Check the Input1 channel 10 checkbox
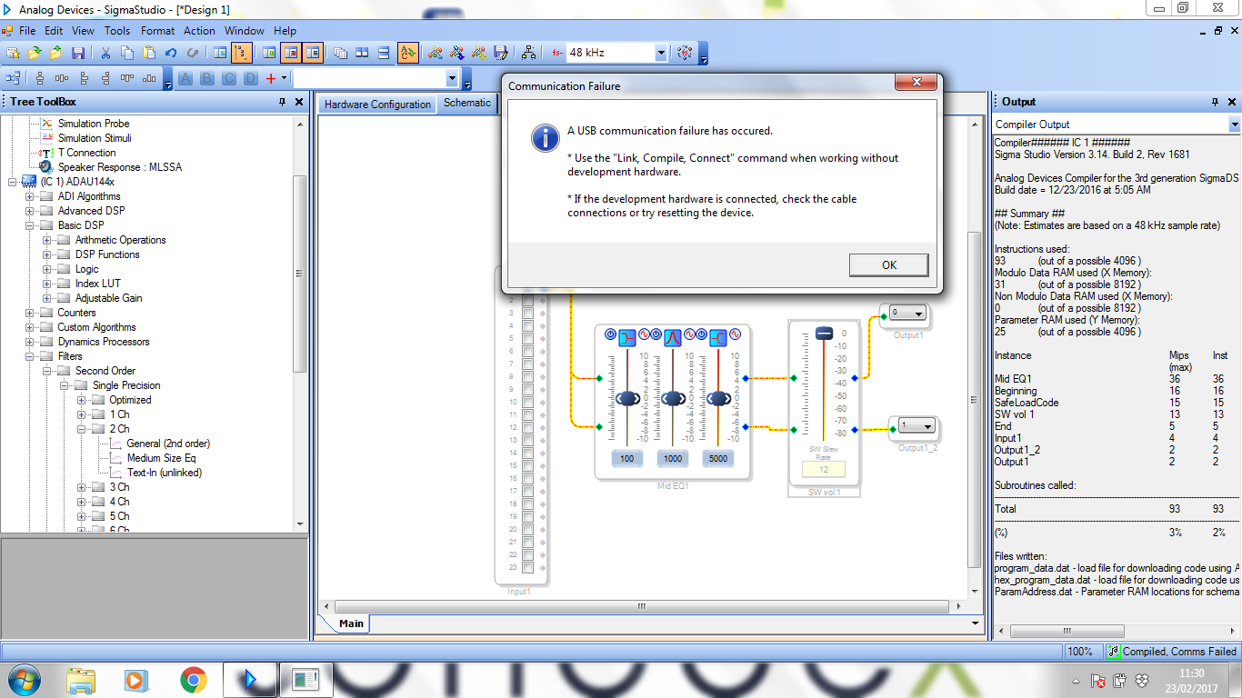This screenshot has height=698, width=1242. 527,402
